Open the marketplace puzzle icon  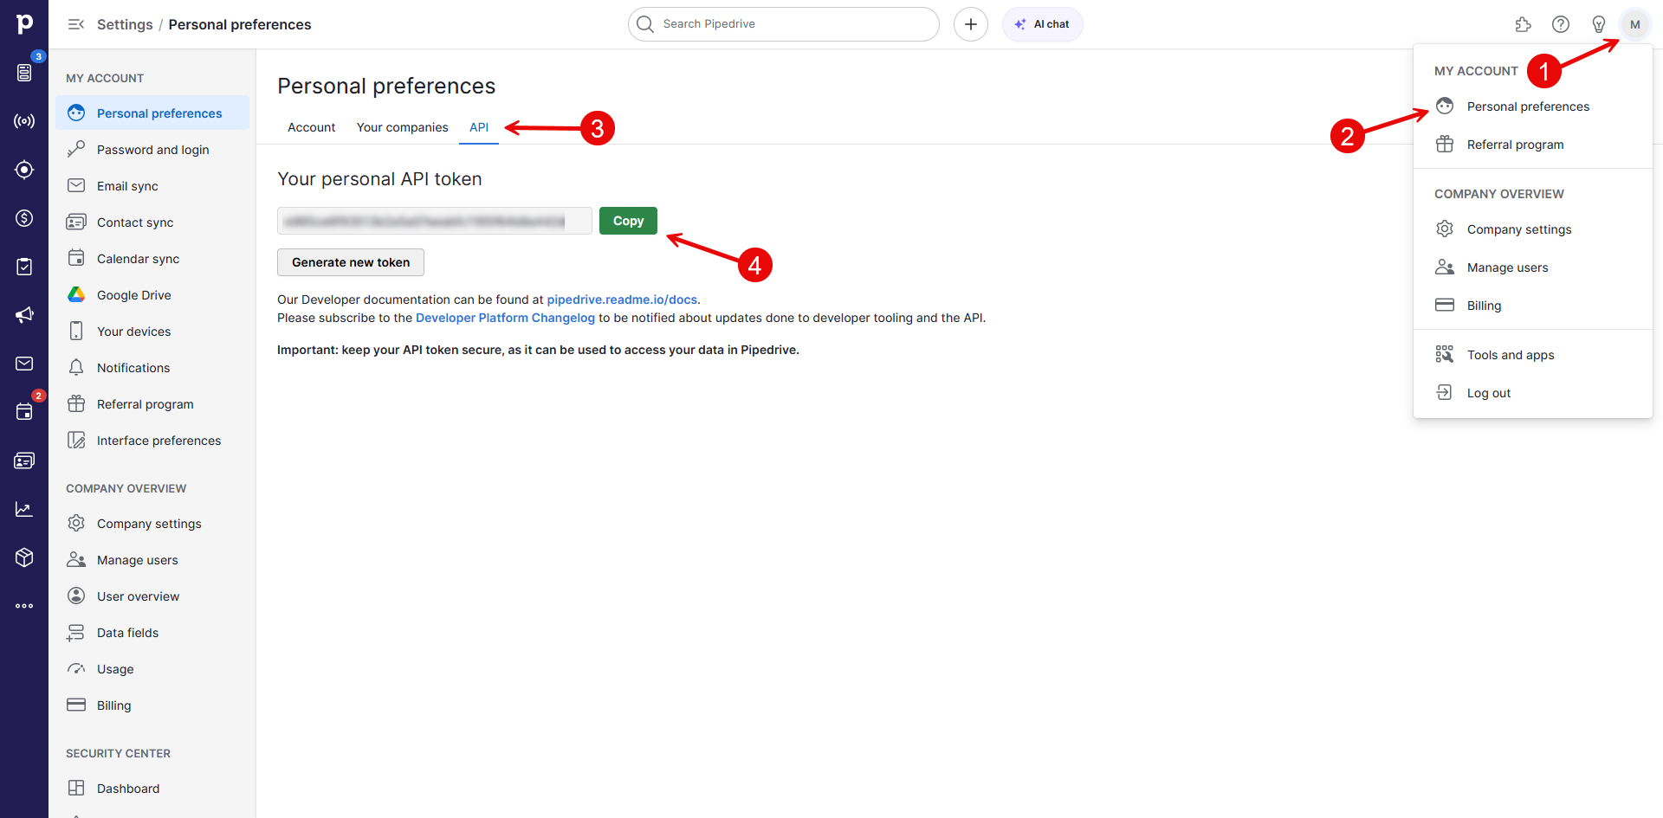point(1523,24)
